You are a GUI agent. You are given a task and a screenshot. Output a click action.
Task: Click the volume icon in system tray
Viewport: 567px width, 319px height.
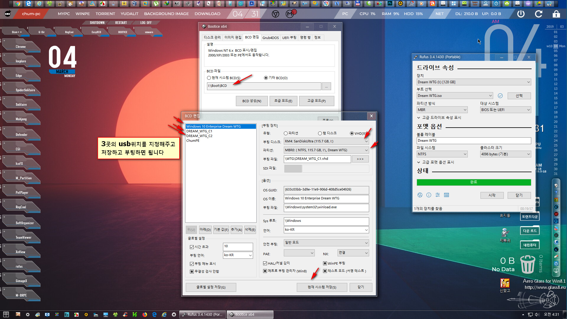[537, 315]
